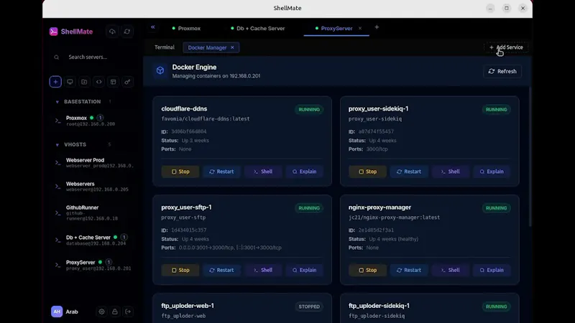Viewport: 575px width, 323px height.
Task: Switch to the Proxmox tab
Action: tap(186, 28)
